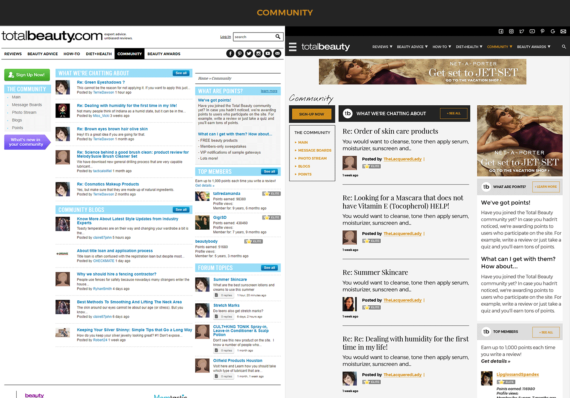This screenshot has height=398, width=570.
Task: Expand Diet+Health dropdown in dark navigation
Action: (469, 47)
